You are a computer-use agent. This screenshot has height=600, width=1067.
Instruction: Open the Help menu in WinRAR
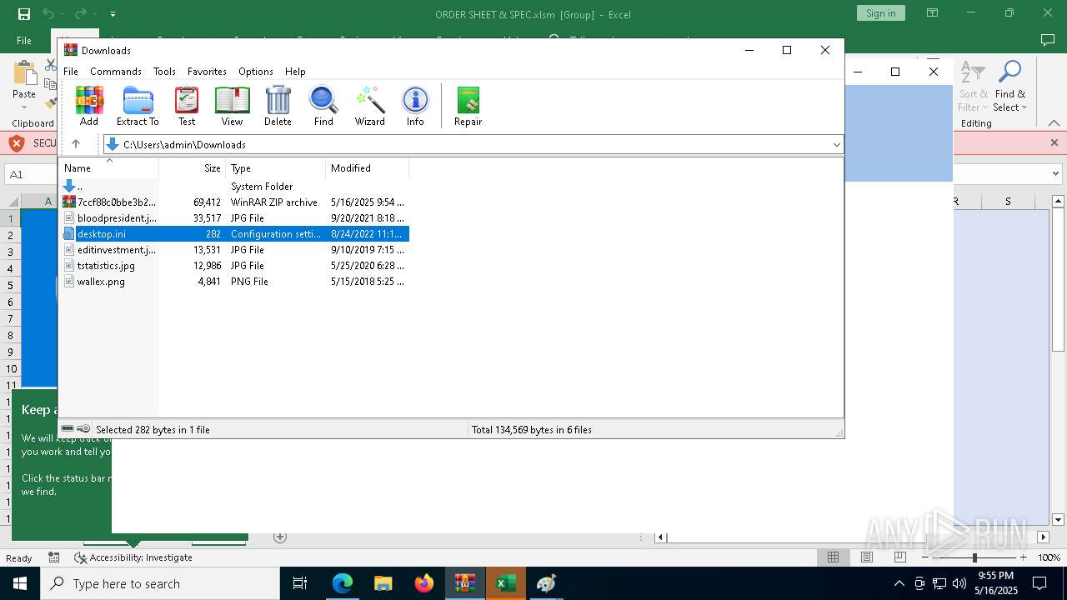tap(295, 72)
